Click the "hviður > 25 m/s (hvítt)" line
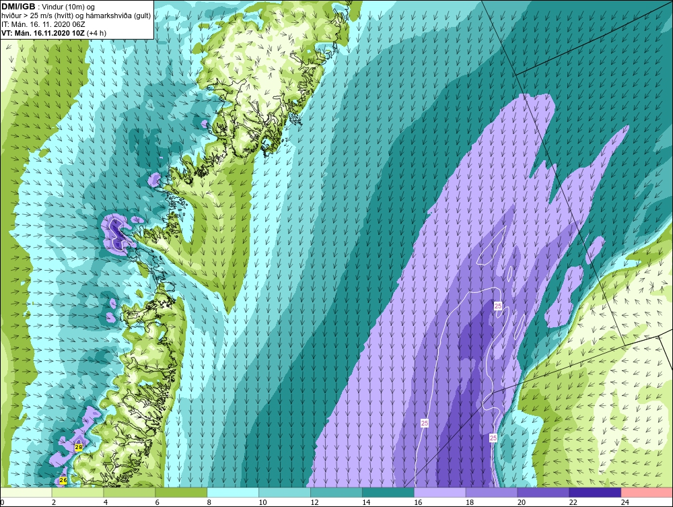 pyautogui.click(x=37, y=16)
